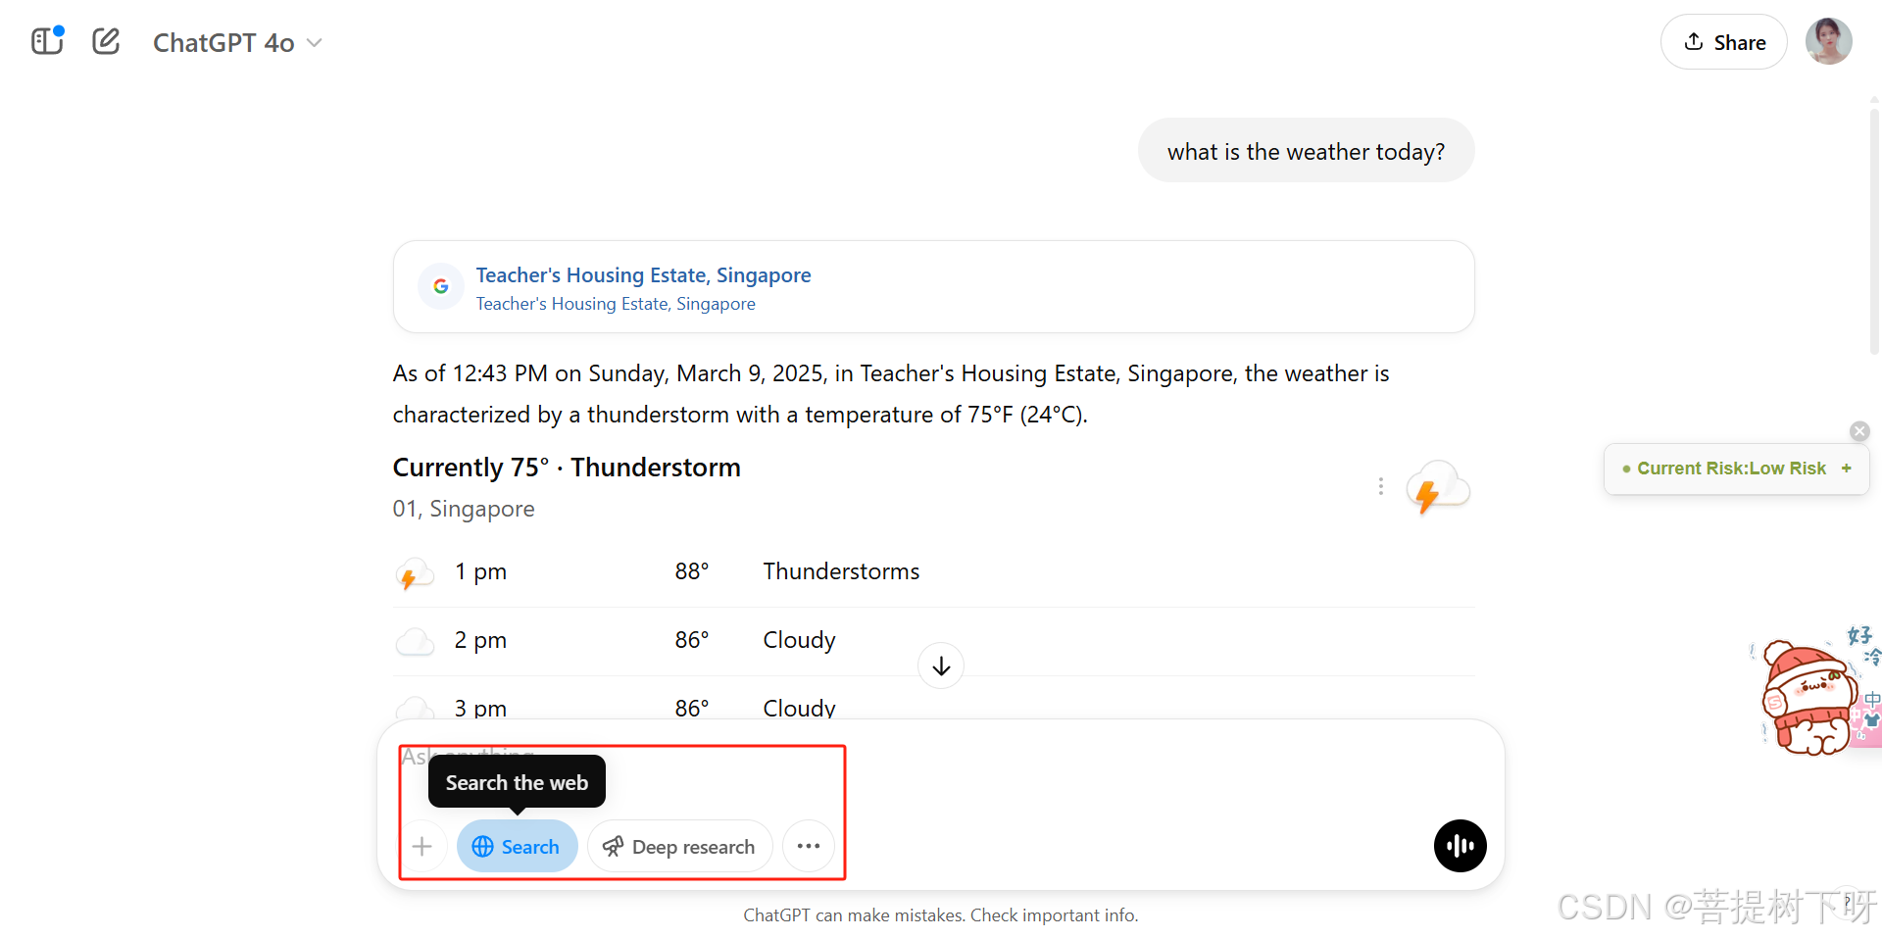
Task: Start a new chat with pencil icon
Action: click(106, 41)
